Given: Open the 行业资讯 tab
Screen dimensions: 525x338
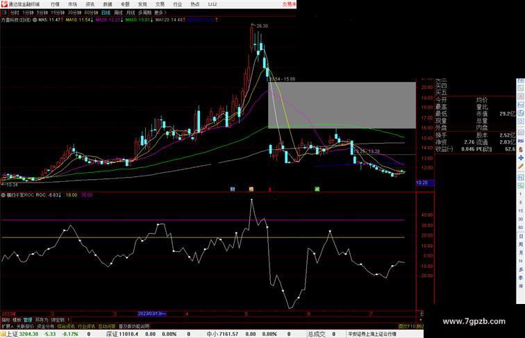Looking at the screenshot, I should [x=86, y=326].
